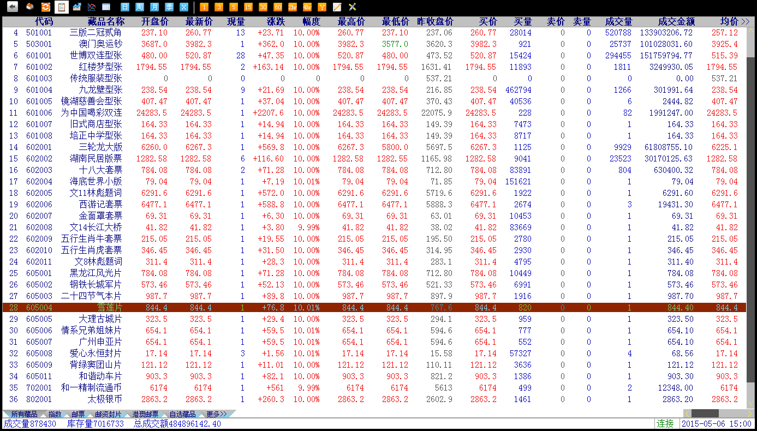The image size is (757, 431).
Task: Click the blue X period icon
Action: coord(184,7)
